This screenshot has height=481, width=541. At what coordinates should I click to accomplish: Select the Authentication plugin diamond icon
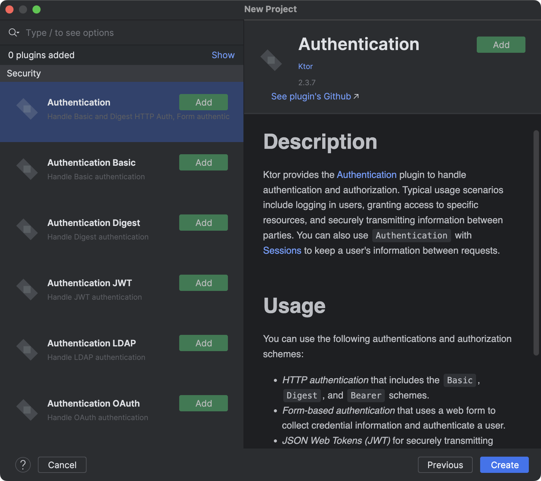point(27,108)
